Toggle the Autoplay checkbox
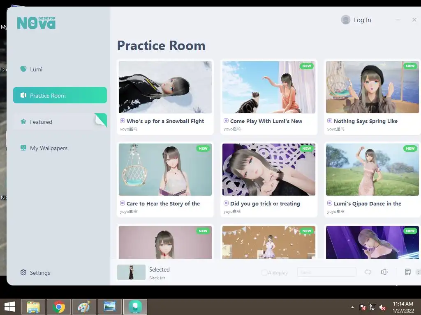Screen dimensions: 421x315 tap(264, 273)
